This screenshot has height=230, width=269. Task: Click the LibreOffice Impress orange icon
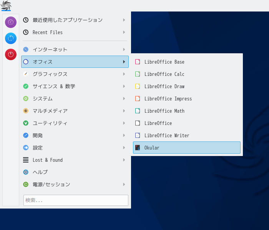click(138, 99)
